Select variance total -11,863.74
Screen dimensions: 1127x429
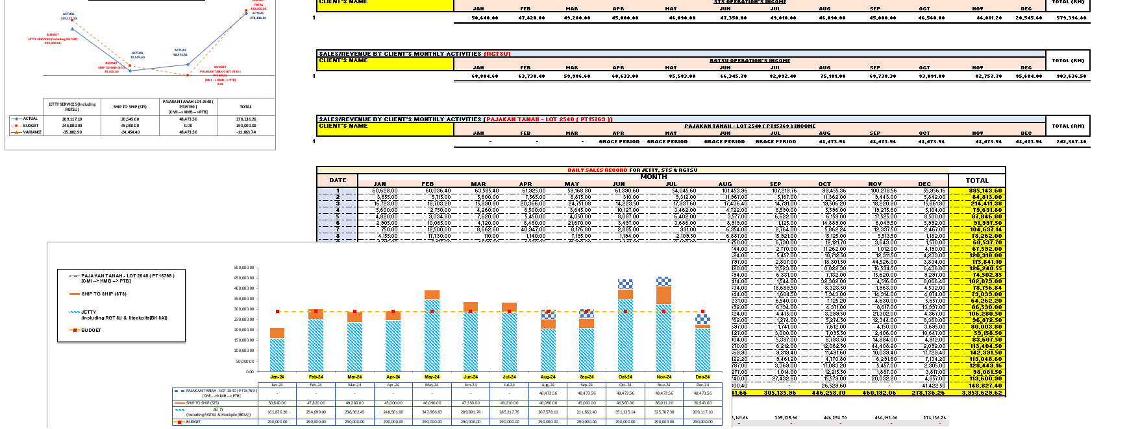click(x=246, y=132)
